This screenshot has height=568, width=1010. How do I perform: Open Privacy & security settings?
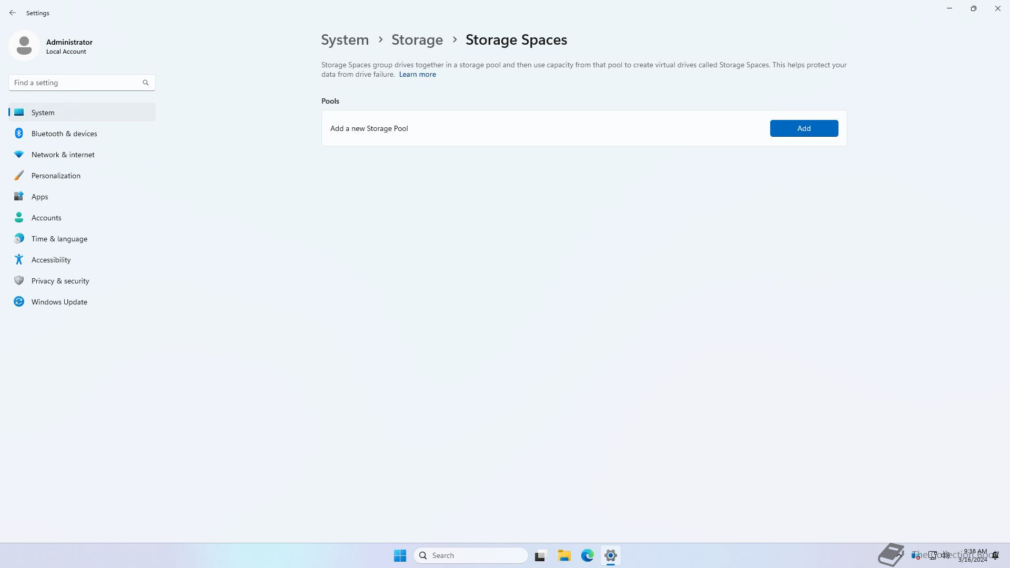click(60, 281)
